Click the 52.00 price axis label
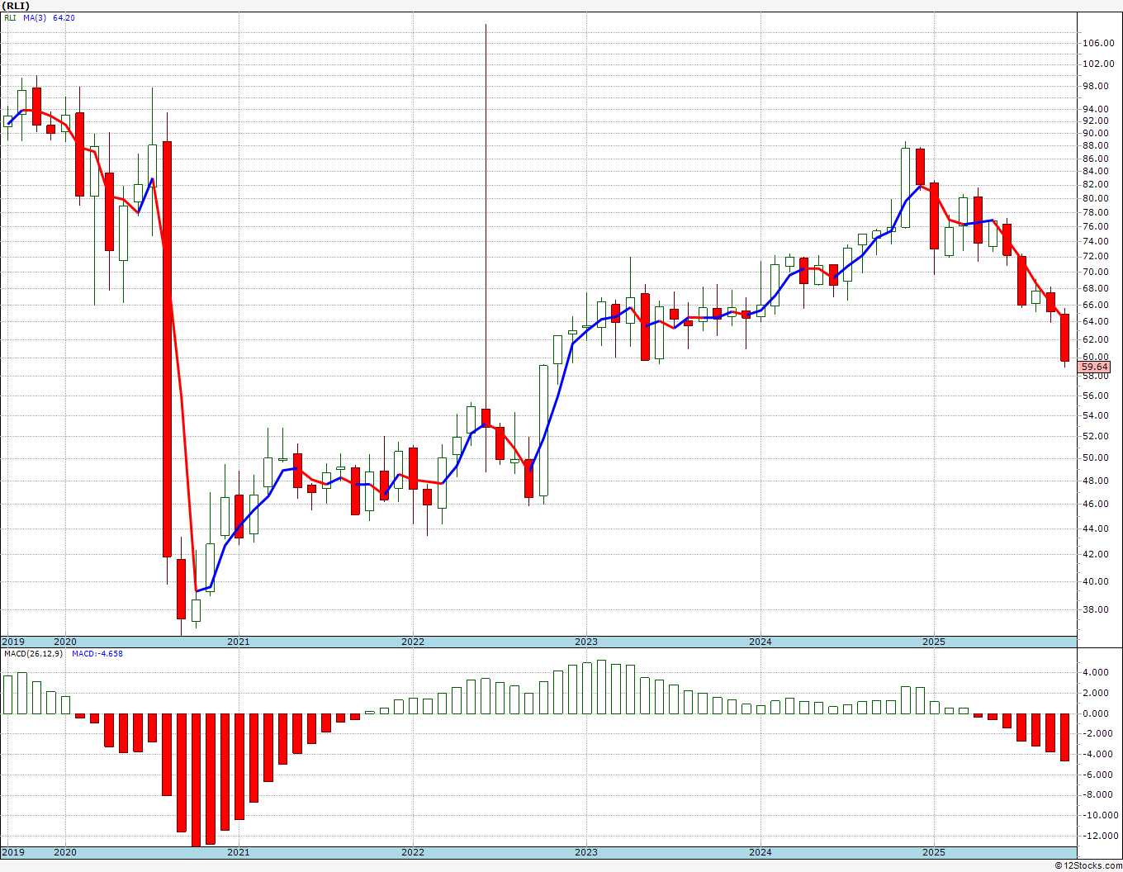The width and height of the screenshot is (1123, 872). click(x=1094, y=437)
